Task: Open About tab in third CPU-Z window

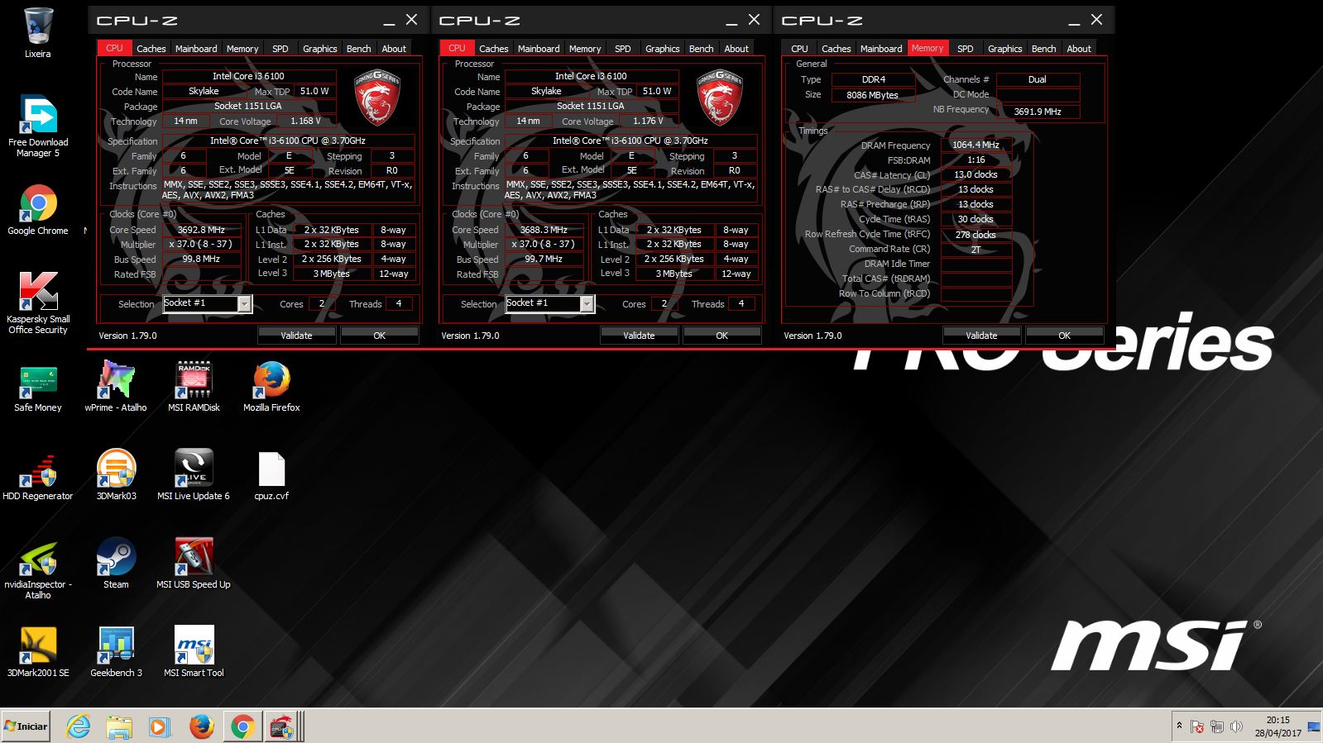Action: [1079, 49]
